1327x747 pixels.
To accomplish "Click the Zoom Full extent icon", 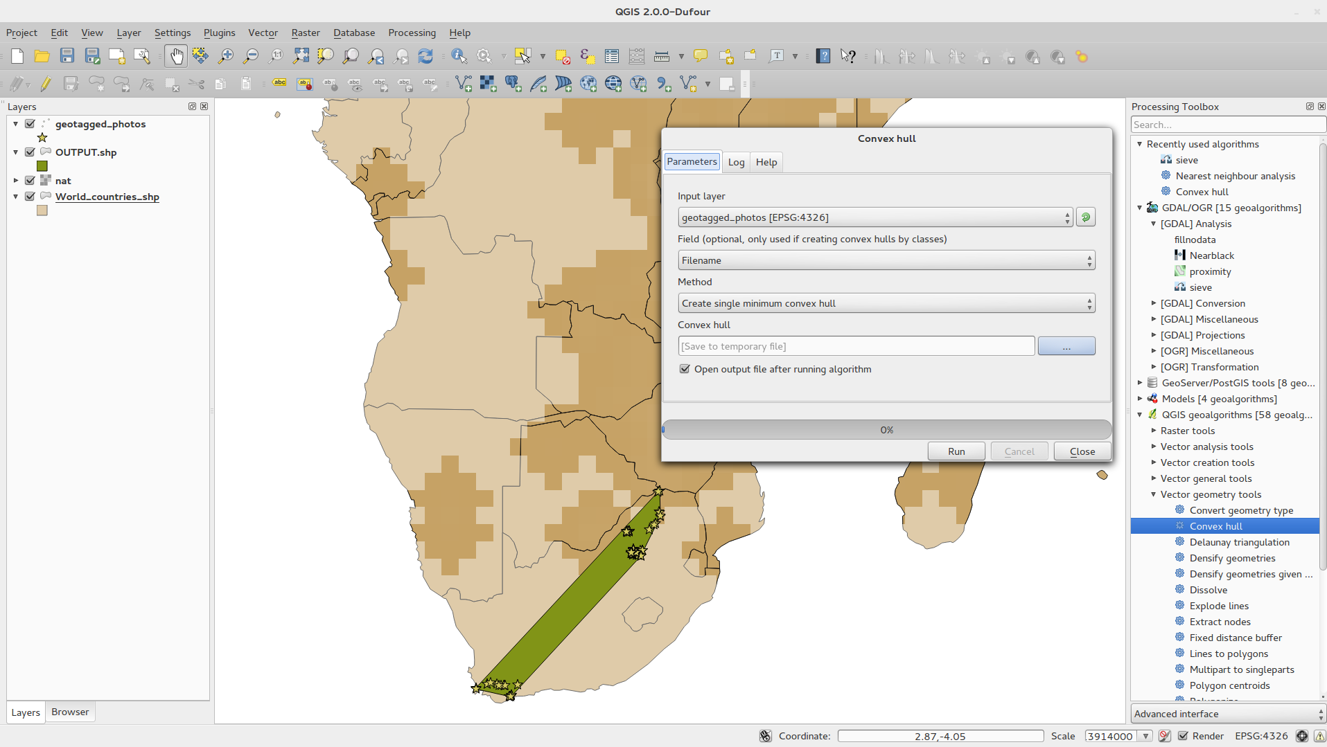I will 301,56.
